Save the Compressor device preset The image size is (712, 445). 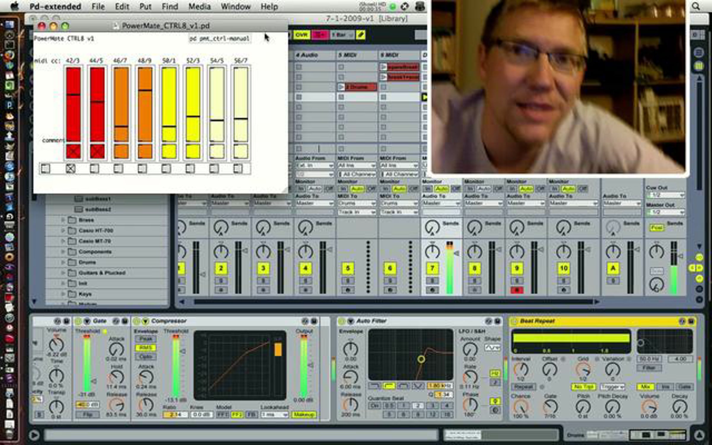[314, 321]
